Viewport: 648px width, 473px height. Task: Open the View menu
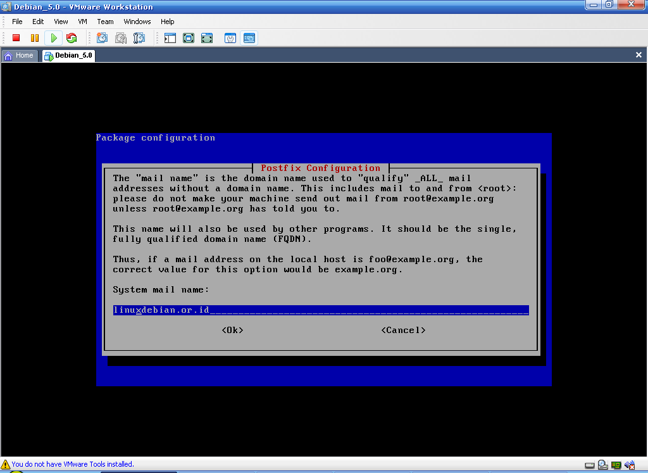[61, 22]
